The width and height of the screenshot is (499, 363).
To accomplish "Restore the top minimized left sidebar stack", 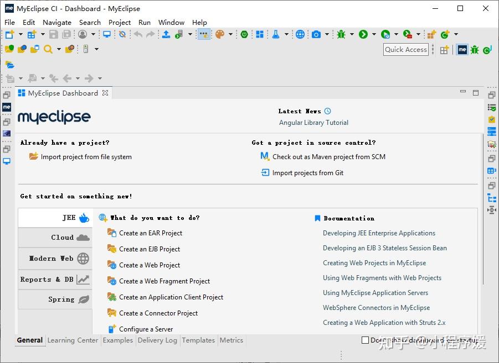I will (7, 94).
